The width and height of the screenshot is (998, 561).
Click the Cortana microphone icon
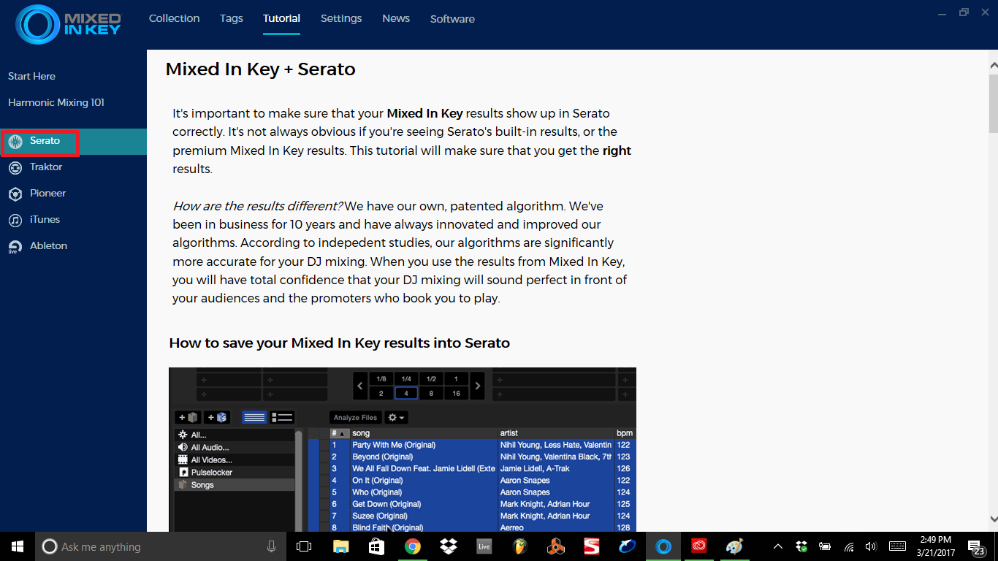271,546
